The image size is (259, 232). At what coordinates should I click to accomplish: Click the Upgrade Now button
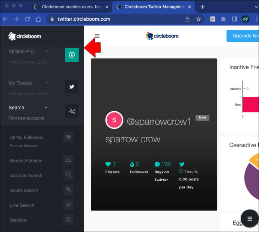(242, 36)
